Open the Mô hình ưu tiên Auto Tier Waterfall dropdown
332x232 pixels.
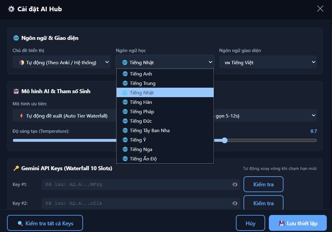pos(64,116)
